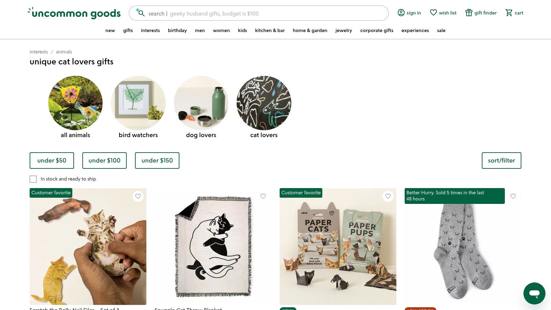Check In stock and ready to ship
This screenshot has height=310, width=551.
pos(33,179)
